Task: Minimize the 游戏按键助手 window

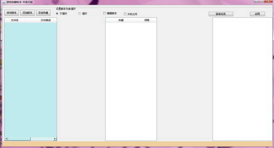Action: click(x=256, y=2)
